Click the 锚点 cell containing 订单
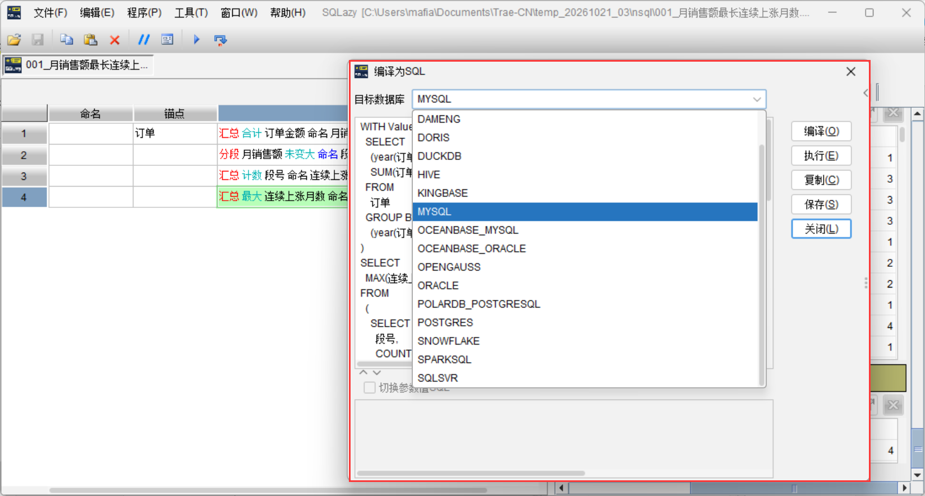Image resolution: width=925 pixels, height=496 pixels. pyautogui.click(x=175, y=133)
